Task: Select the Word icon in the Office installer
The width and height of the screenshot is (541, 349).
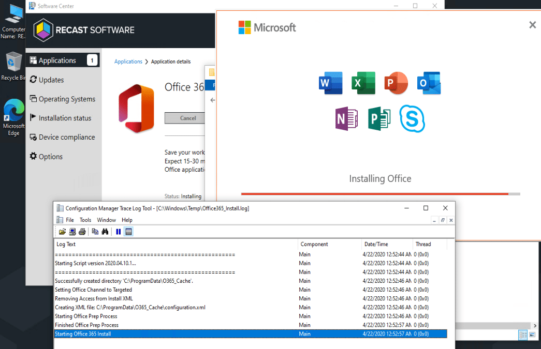Action: pos(330,82)
